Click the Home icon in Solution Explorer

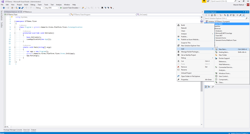[x=212, y=15]
